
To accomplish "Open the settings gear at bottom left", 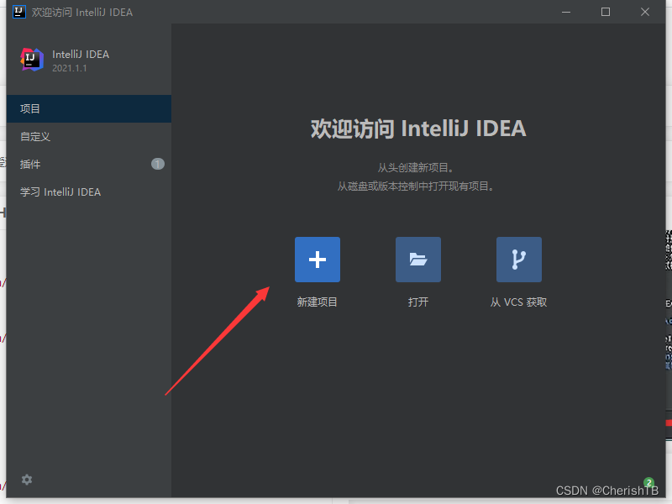I will tap(27, 480).
